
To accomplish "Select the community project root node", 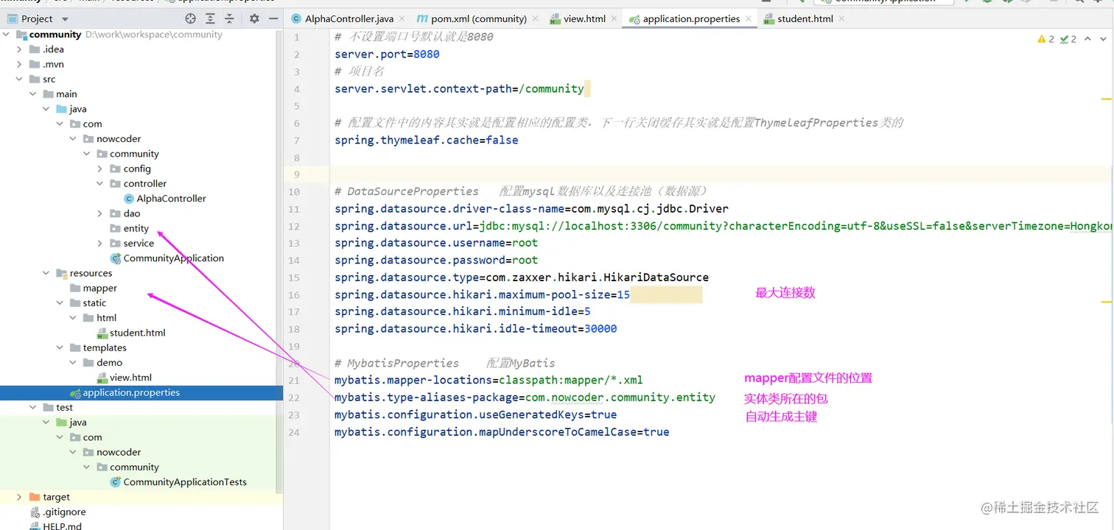I will 55,35.
